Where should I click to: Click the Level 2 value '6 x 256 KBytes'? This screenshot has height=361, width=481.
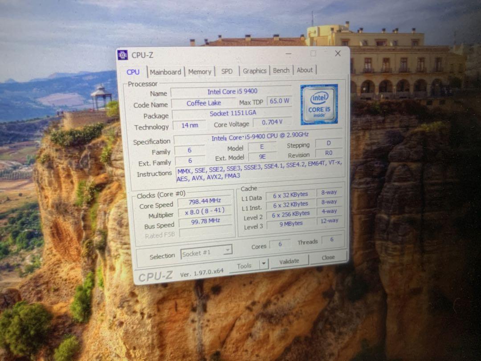[x=290, y=214]
